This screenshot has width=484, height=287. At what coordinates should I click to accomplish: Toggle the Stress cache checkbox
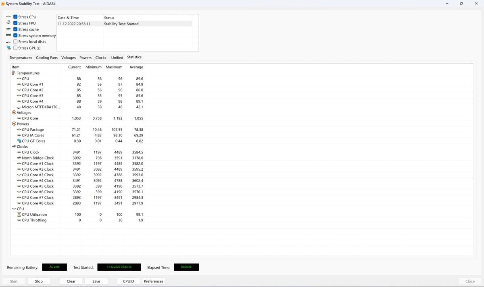(x=15, y=29)
